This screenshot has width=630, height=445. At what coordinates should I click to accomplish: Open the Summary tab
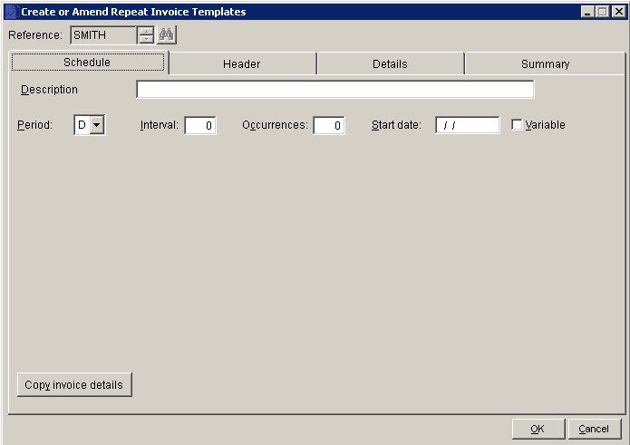coord(545,64)
